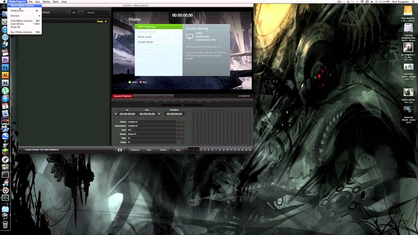The height and width of the screenshot is (235, 418).
Task: Click the go to end transport button
Action: click(208, 101)
